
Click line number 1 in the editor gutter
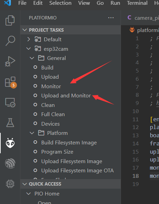tap(137, 38)
